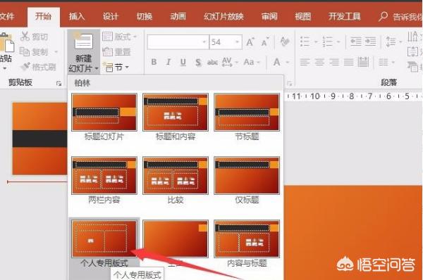Select the blank layout thumbnail
Viewport: 423px width, 280px height.
pos(176,238)
